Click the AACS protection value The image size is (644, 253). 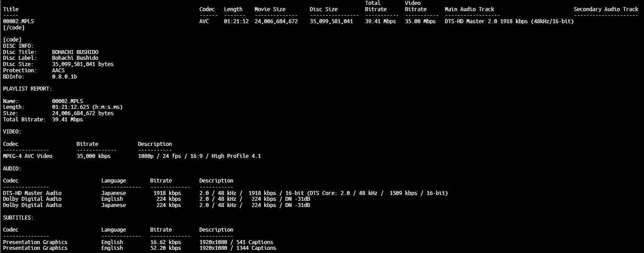pyautogui.click(x=58, y=71)
